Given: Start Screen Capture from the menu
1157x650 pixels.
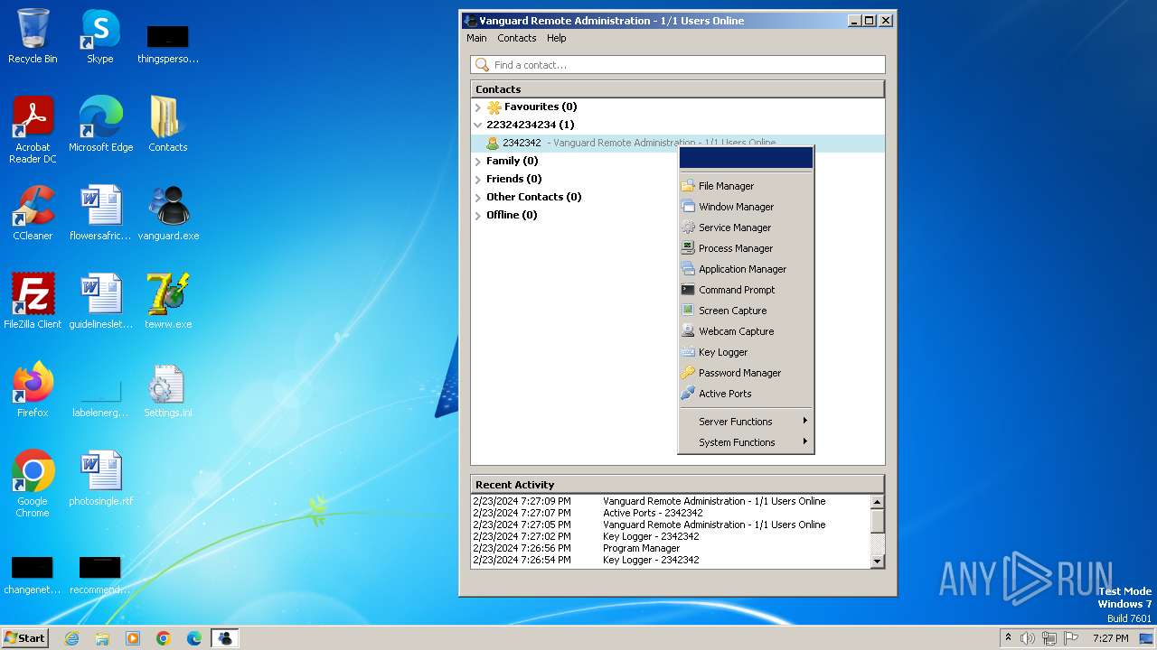Looking at the screenshot, I should pos(746,311).
